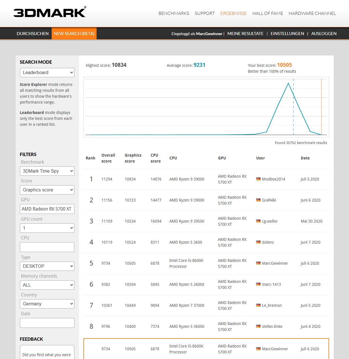
Task: Click the empty CPU filter field
Action: pos(47,247)
